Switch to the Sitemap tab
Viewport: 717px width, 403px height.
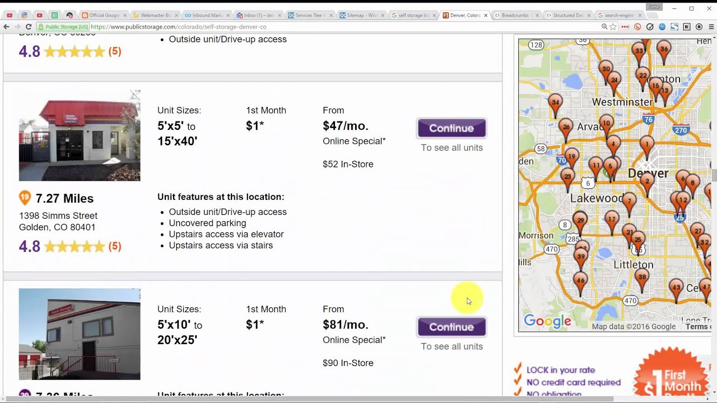pos(361,15)
